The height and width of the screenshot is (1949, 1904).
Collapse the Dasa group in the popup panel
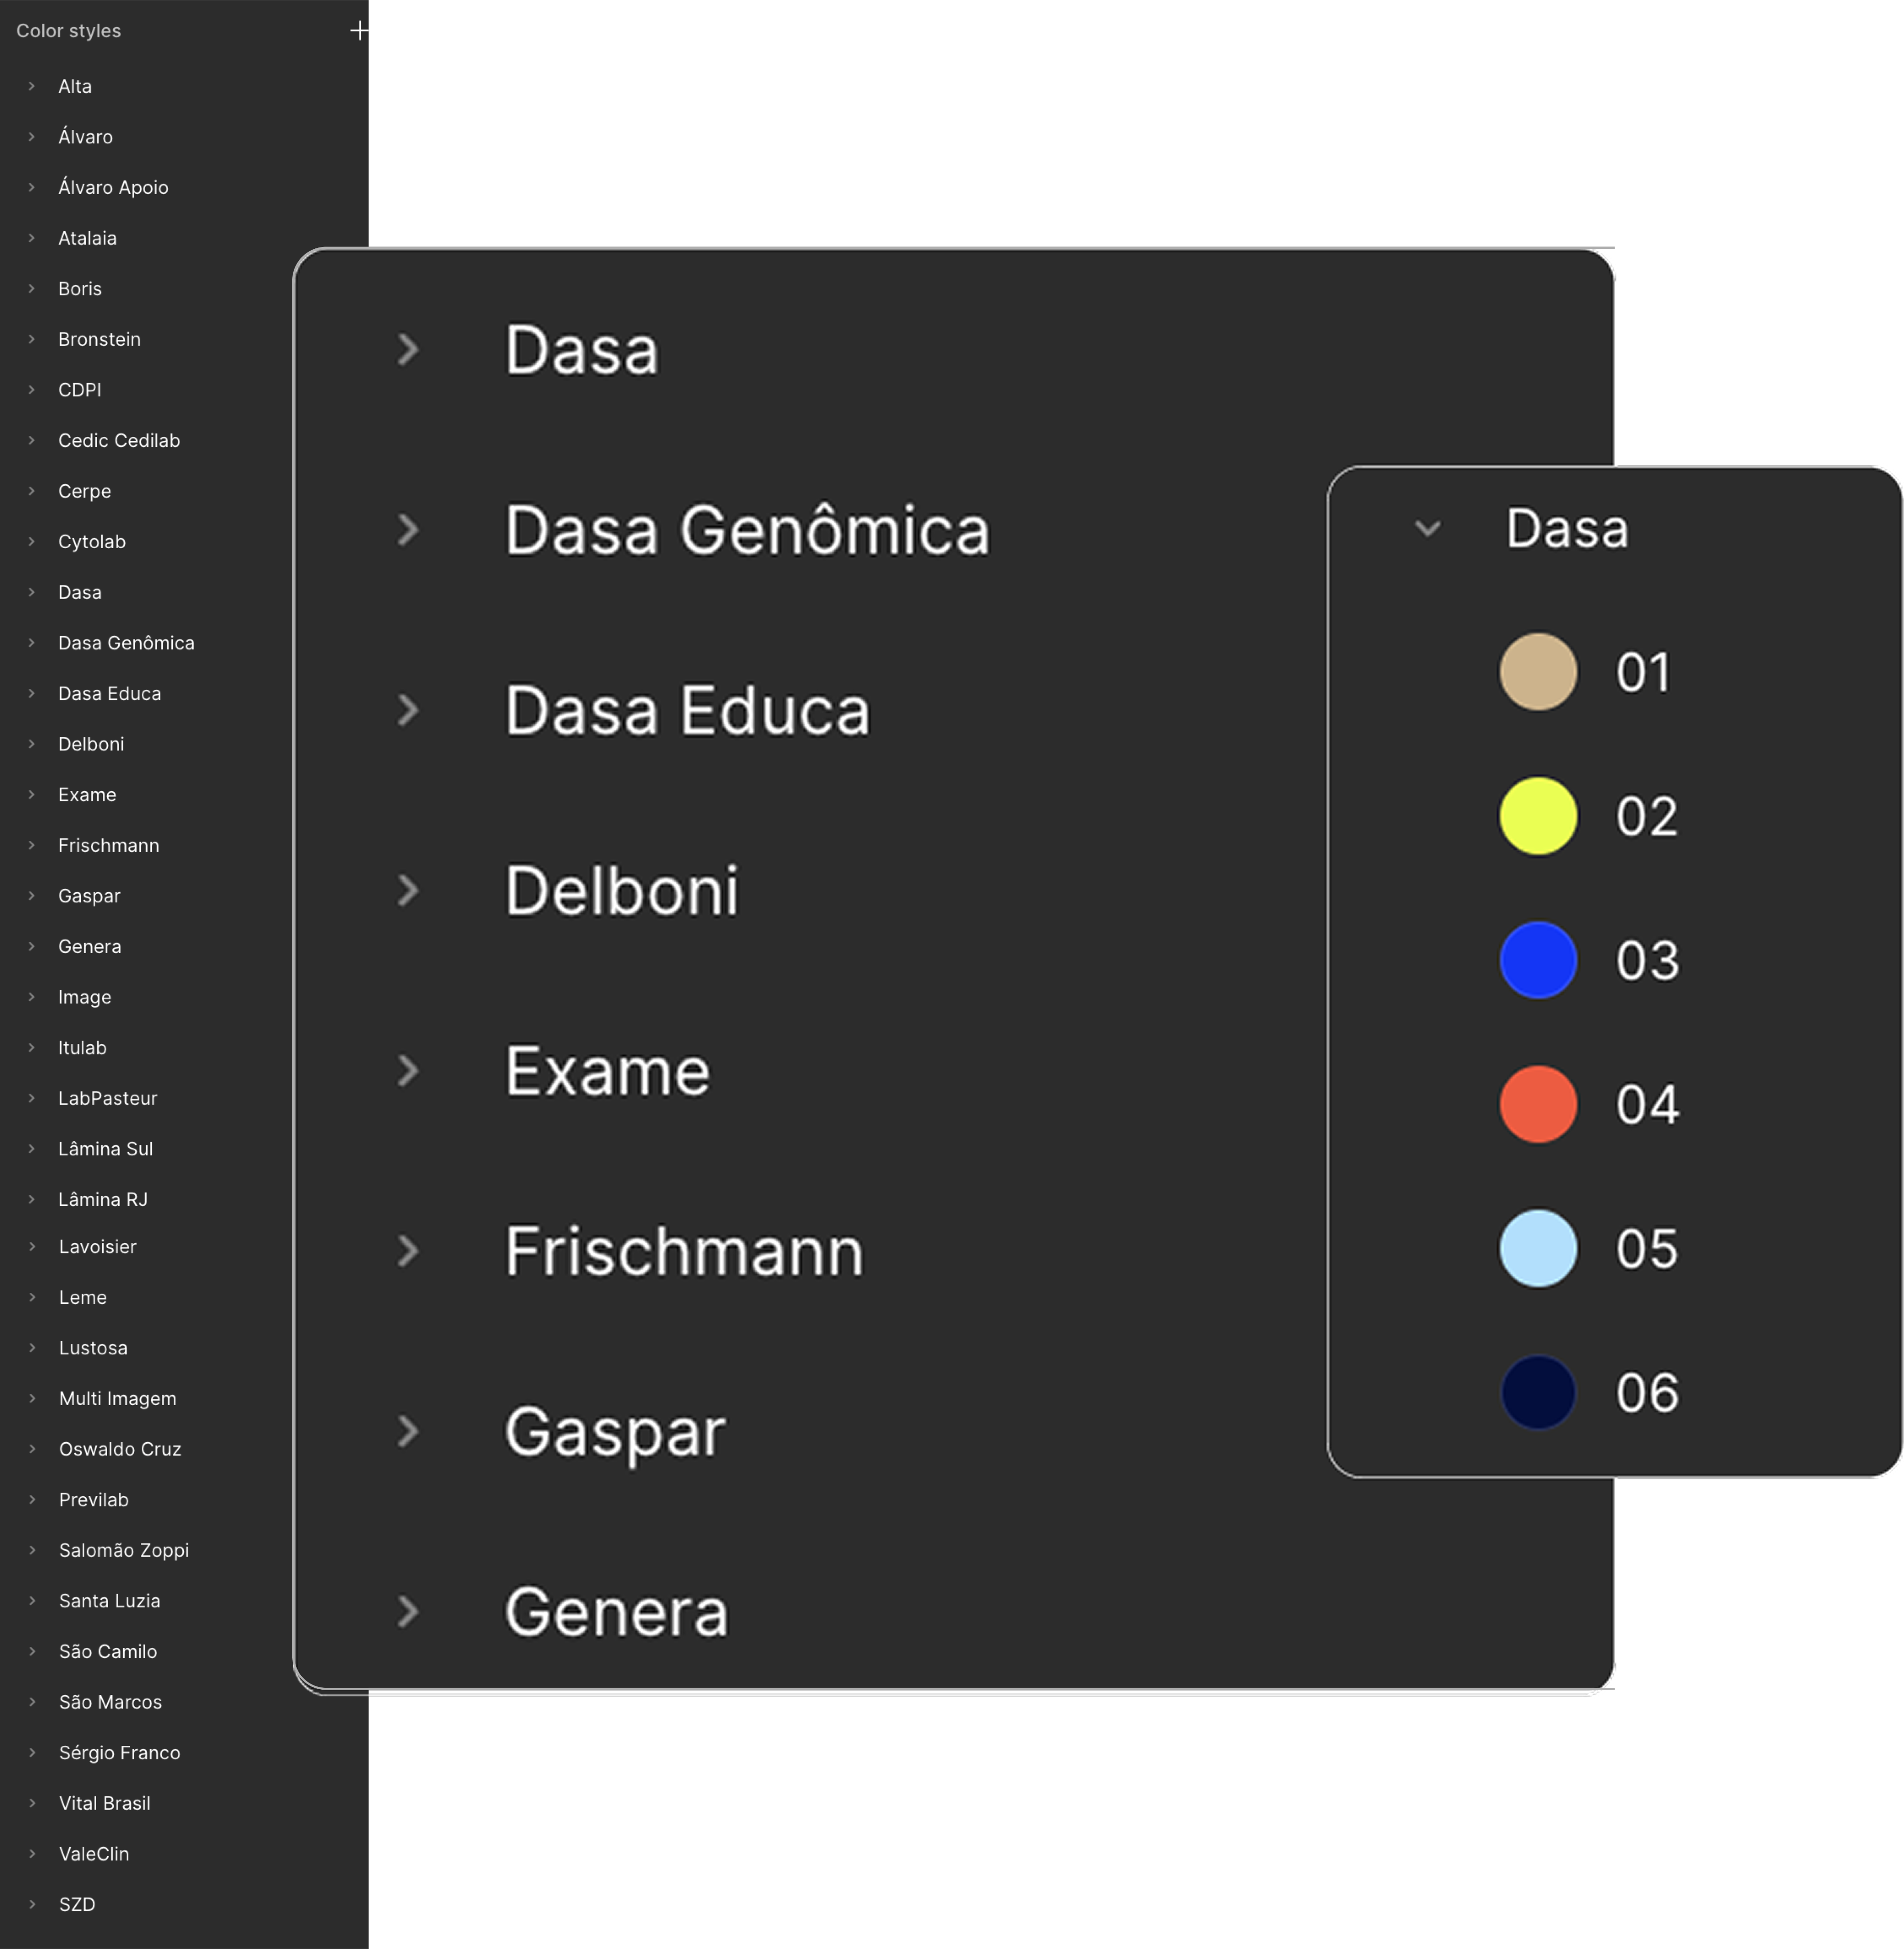click(1427, 528)
